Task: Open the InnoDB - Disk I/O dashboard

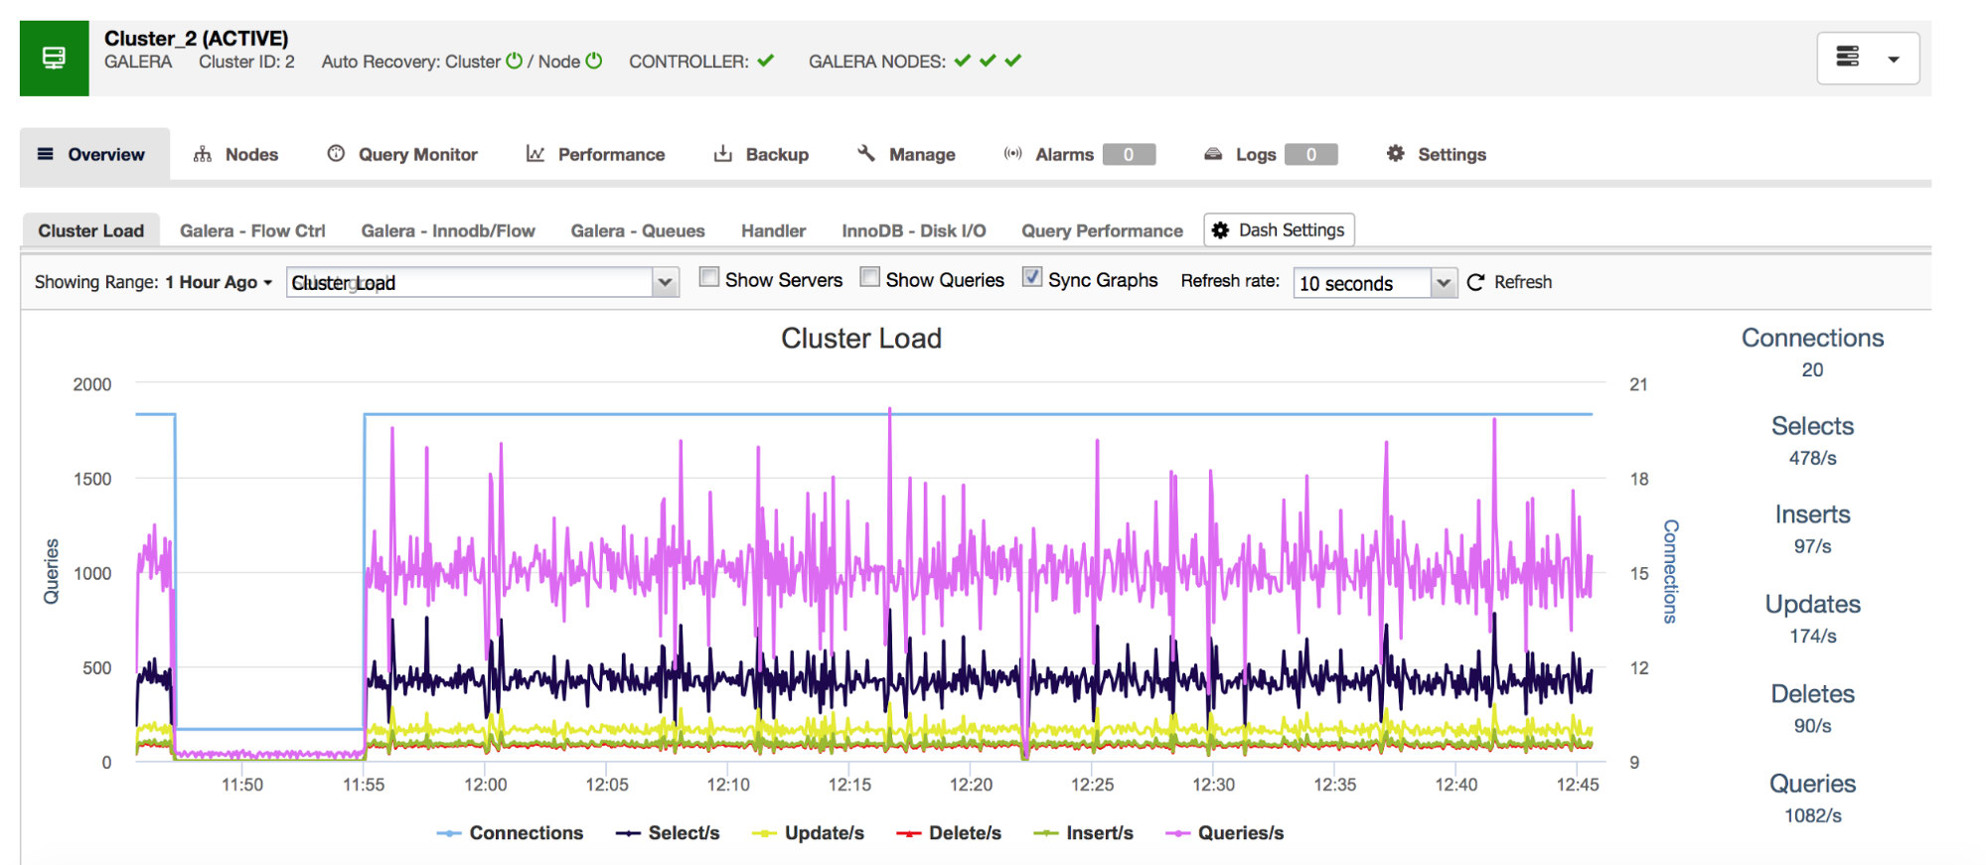Action: [x=914, y=230]
